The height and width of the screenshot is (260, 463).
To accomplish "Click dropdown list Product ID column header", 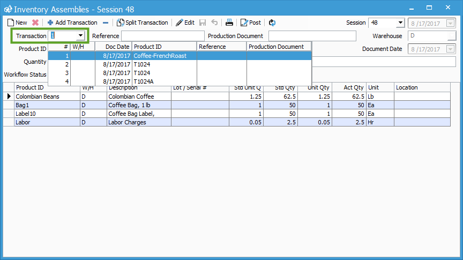I will pyautogui.click(x=164, y=47).
